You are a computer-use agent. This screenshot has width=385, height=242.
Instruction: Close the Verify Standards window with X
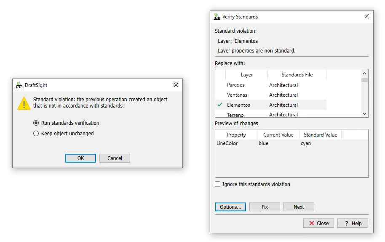tap(366, 17)
